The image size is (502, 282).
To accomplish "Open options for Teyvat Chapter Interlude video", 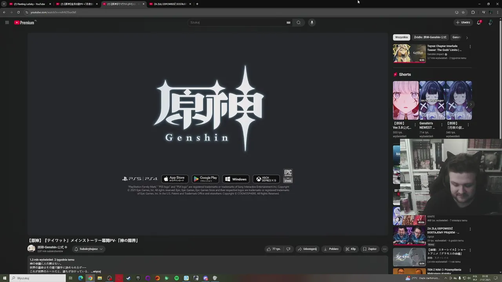I will pos(470,47).
